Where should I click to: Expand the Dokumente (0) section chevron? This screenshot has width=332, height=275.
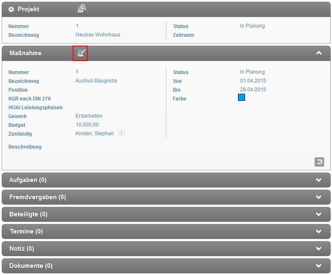tap(319, 266)
